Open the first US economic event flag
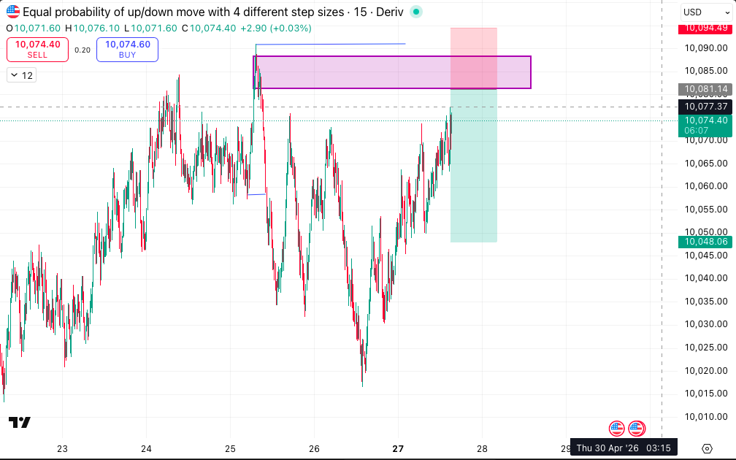This screenshot has width=736, height=460. [x=617, y=429]
